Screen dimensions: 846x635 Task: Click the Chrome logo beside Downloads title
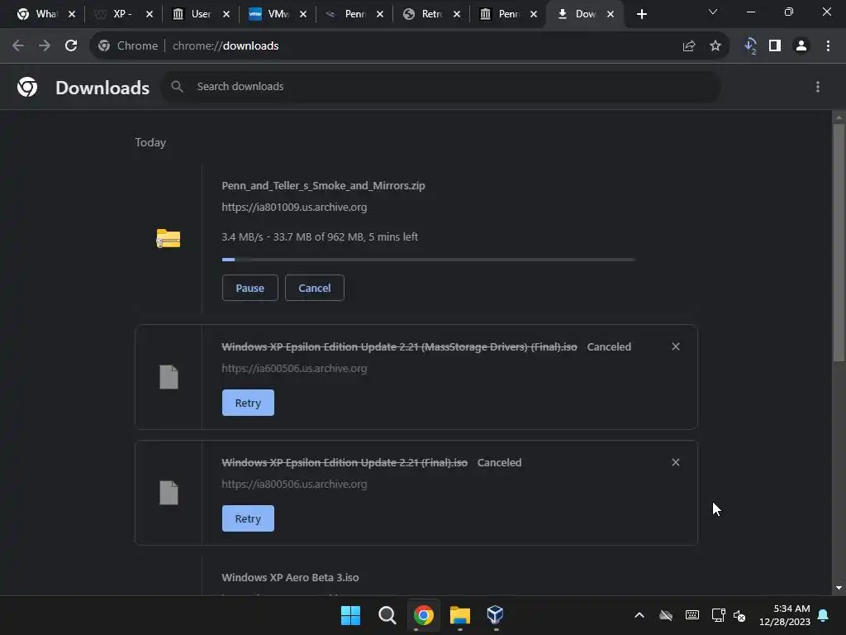pyautogui.click(x=27, y=87)
